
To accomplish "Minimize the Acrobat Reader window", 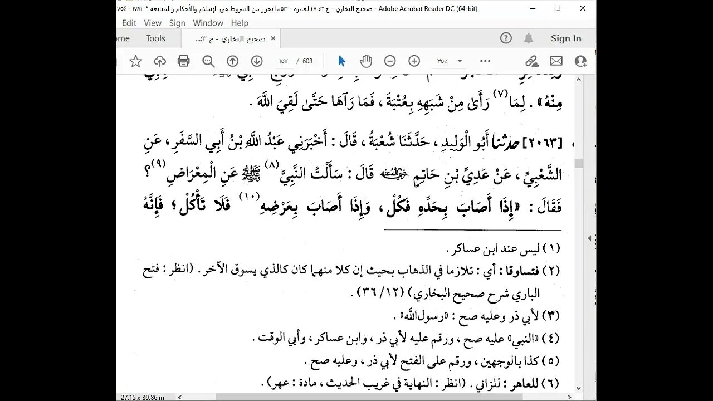I will (532, 8).
